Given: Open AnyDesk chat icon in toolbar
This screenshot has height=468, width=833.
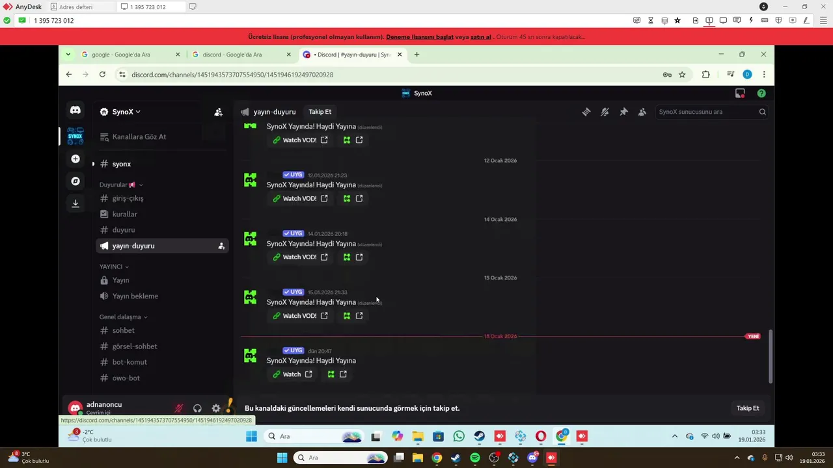Looking at the screenshot, I should [737, 21].
